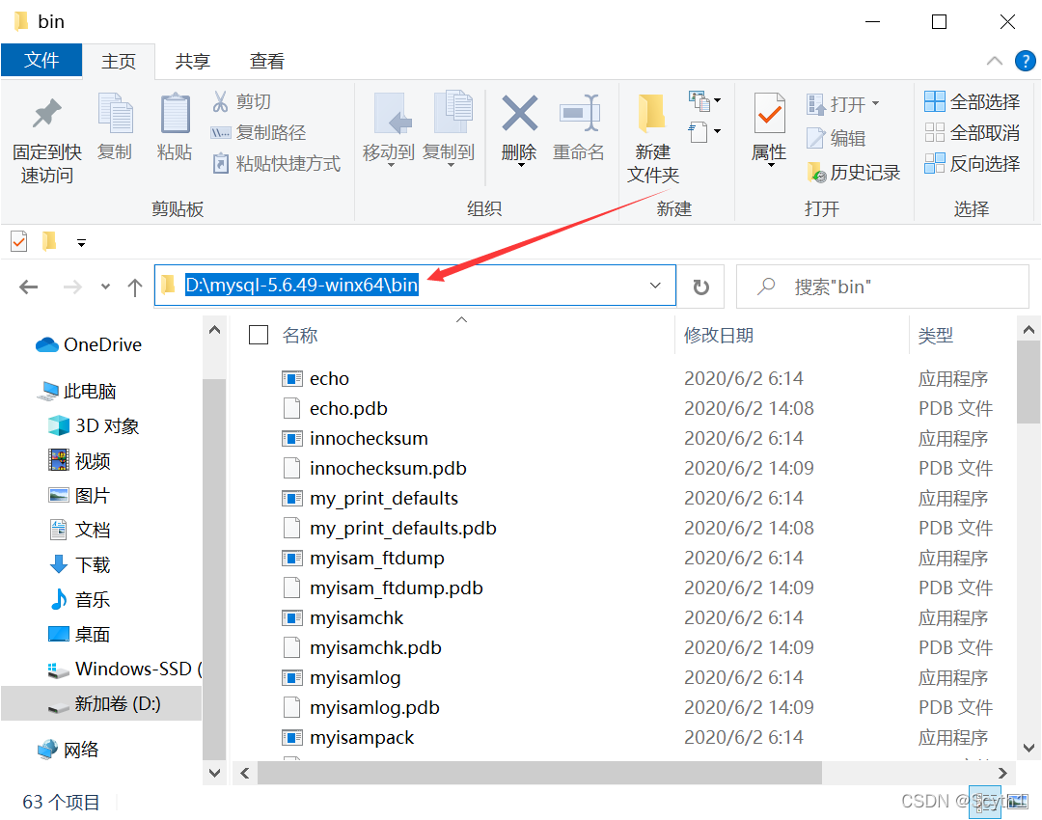Click navigation pane scrollbar thumb
Image resolution: width=1042 pixels, height=820 pixels.
pos(214,568)
